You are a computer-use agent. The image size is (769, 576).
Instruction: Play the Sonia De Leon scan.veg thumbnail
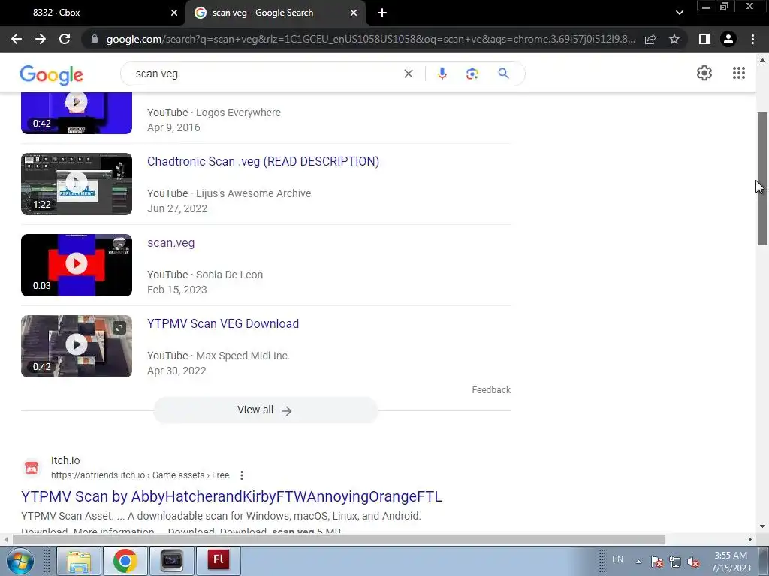[x=77, y=265]
